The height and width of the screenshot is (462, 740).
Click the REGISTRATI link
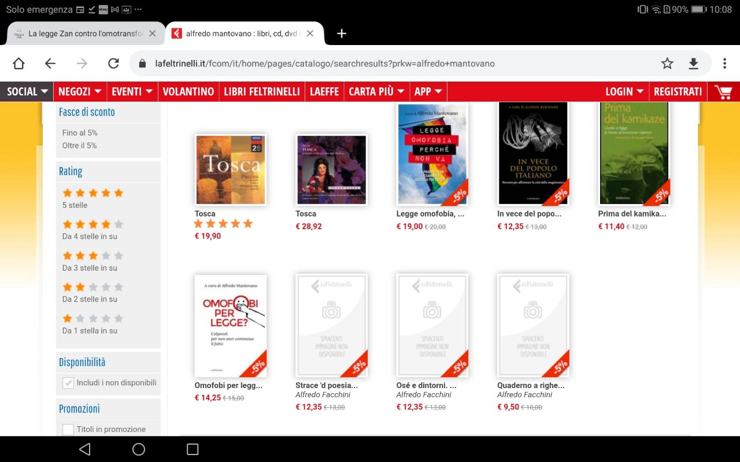point(678,91)
